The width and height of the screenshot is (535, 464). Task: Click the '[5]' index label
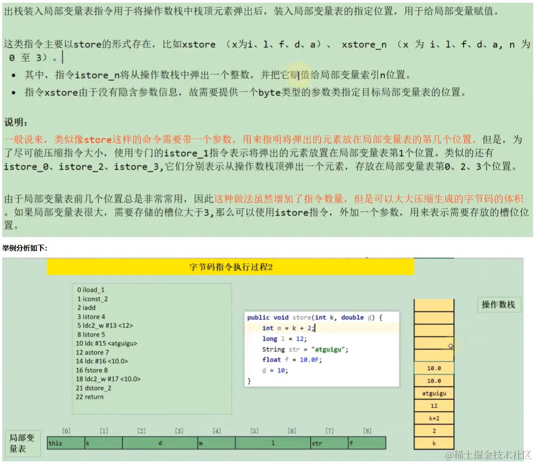[x=254, y=431]
